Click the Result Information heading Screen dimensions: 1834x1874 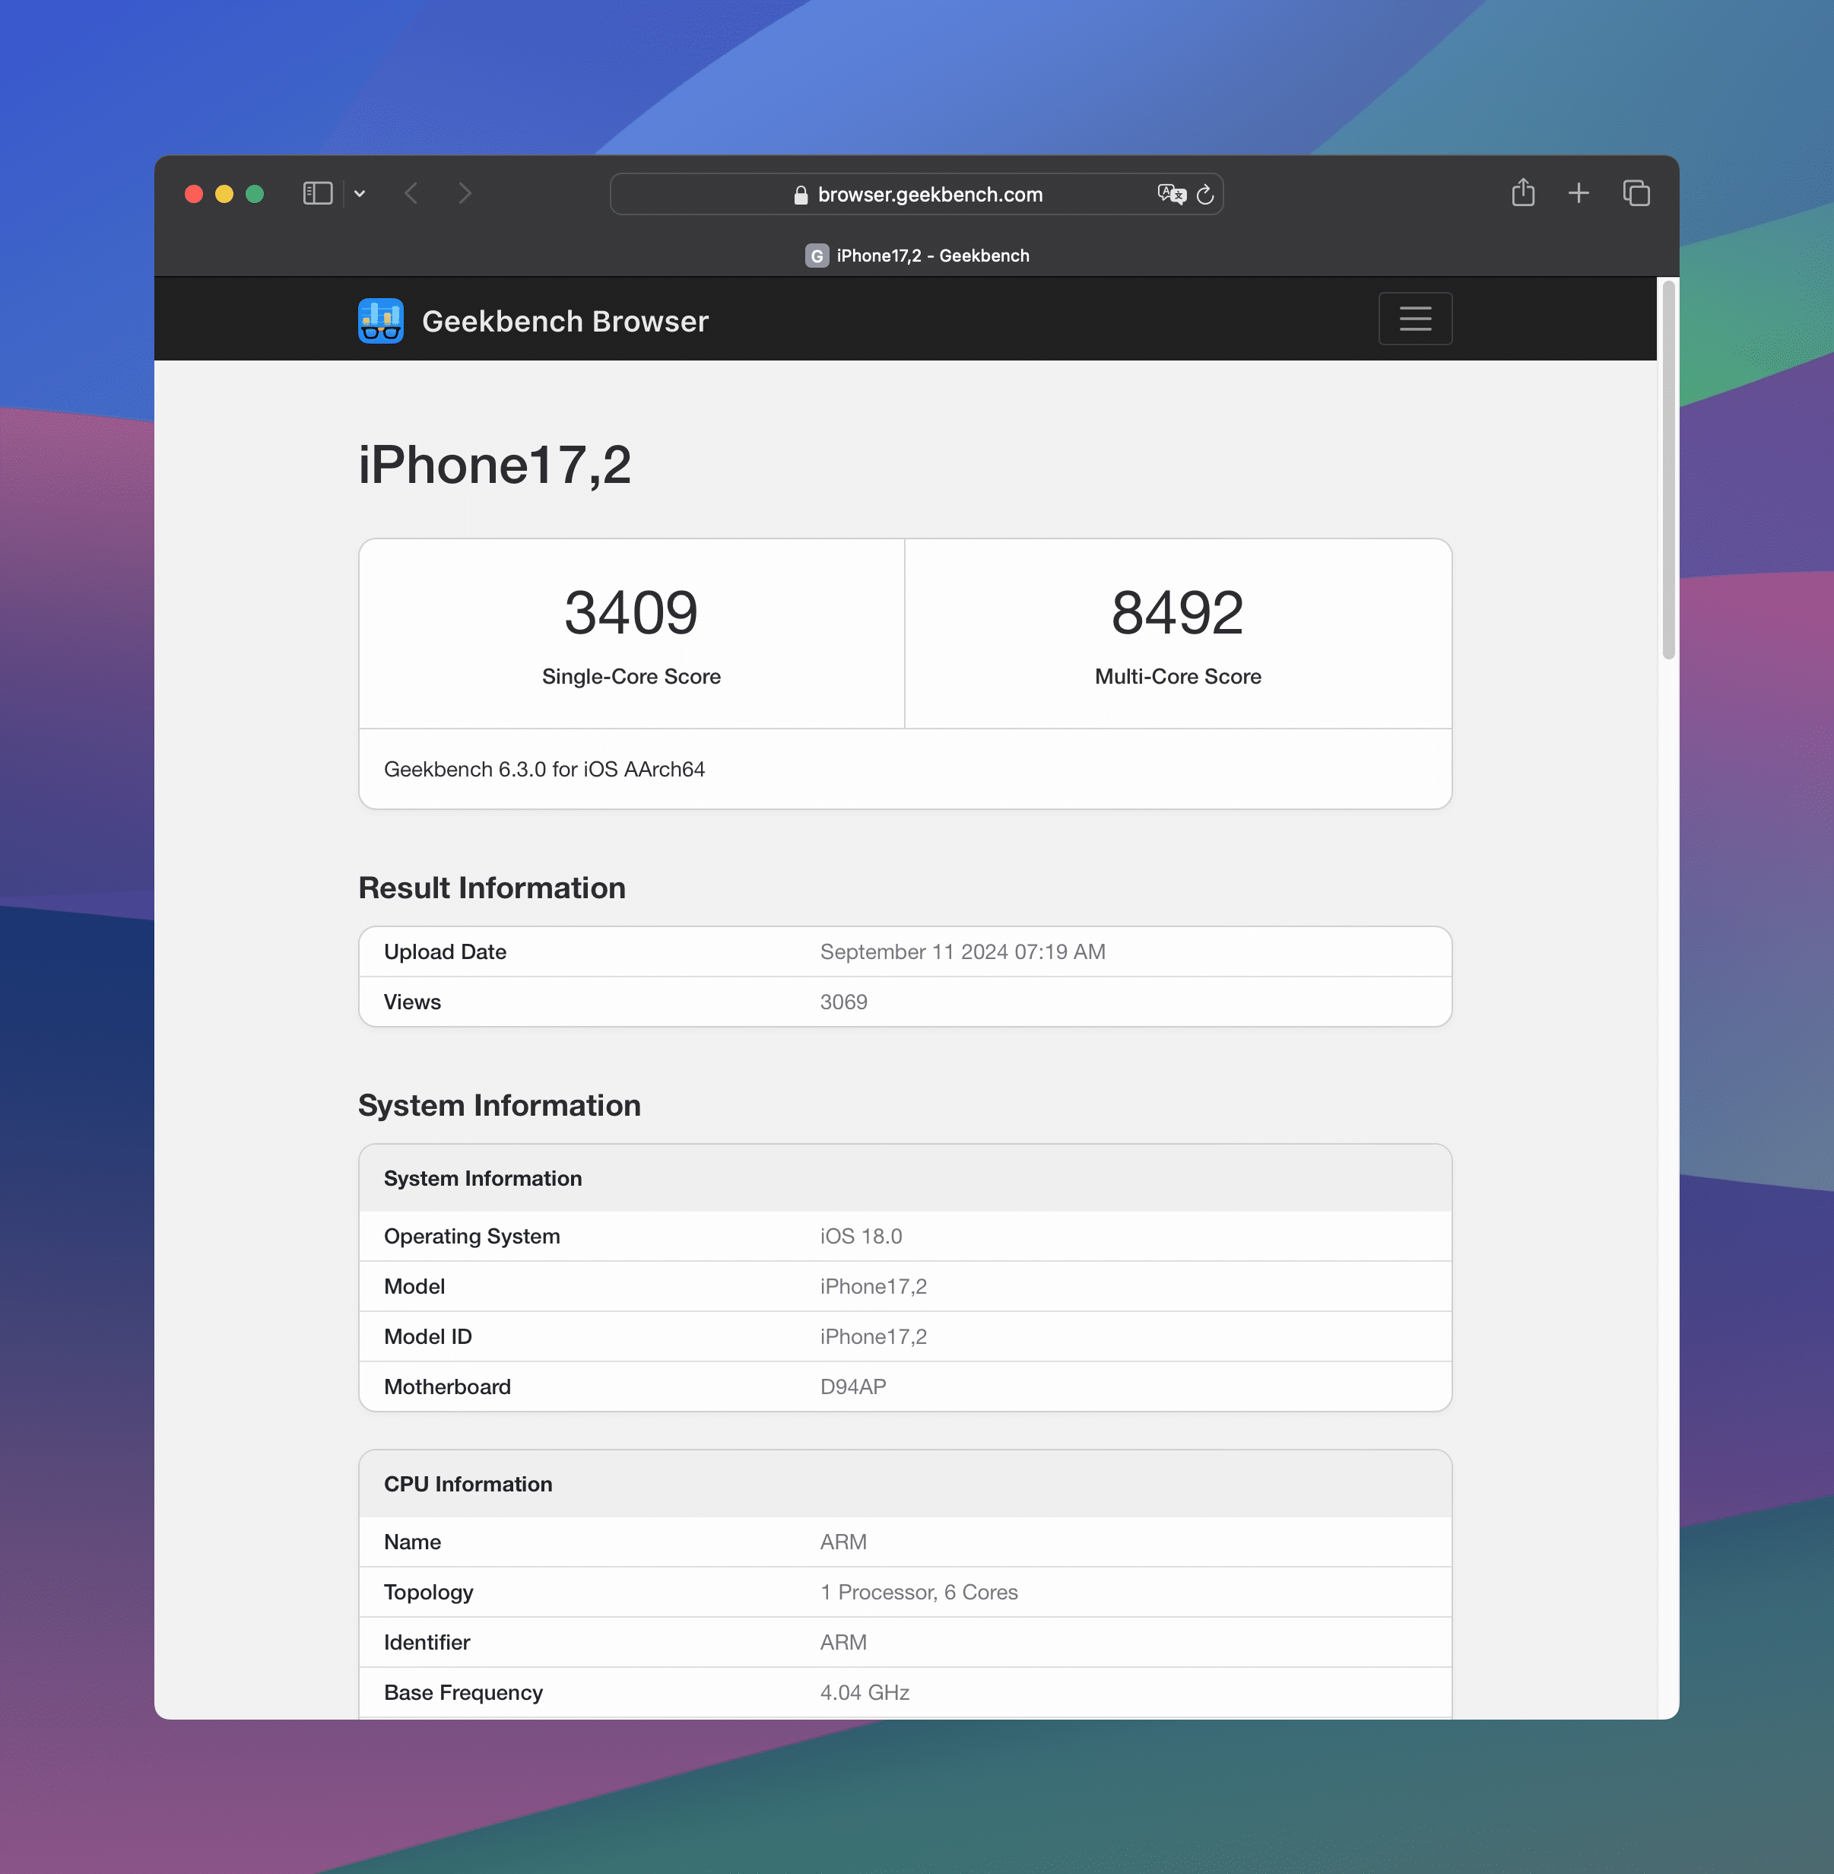[x=492, y=888]
